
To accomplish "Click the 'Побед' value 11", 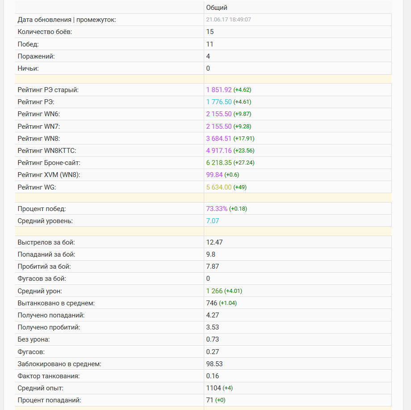I will click(x=210, y=44).
